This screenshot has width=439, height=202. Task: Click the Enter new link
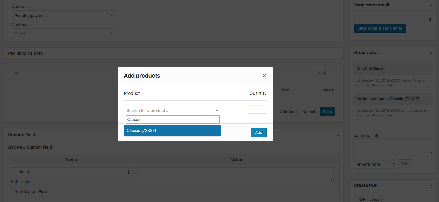[x=20, y=182]
